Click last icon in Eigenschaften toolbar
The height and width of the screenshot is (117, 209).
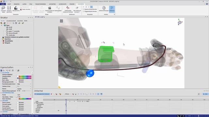tap(18, 71)
